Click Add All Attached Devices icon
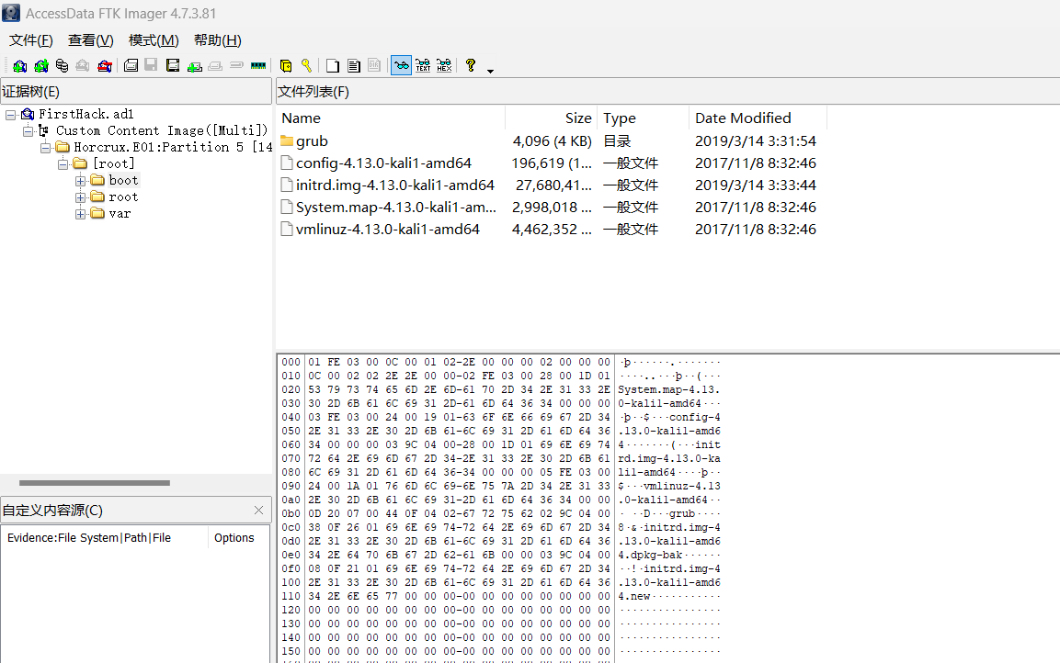The image size is (1060, 663). [41, 65]
